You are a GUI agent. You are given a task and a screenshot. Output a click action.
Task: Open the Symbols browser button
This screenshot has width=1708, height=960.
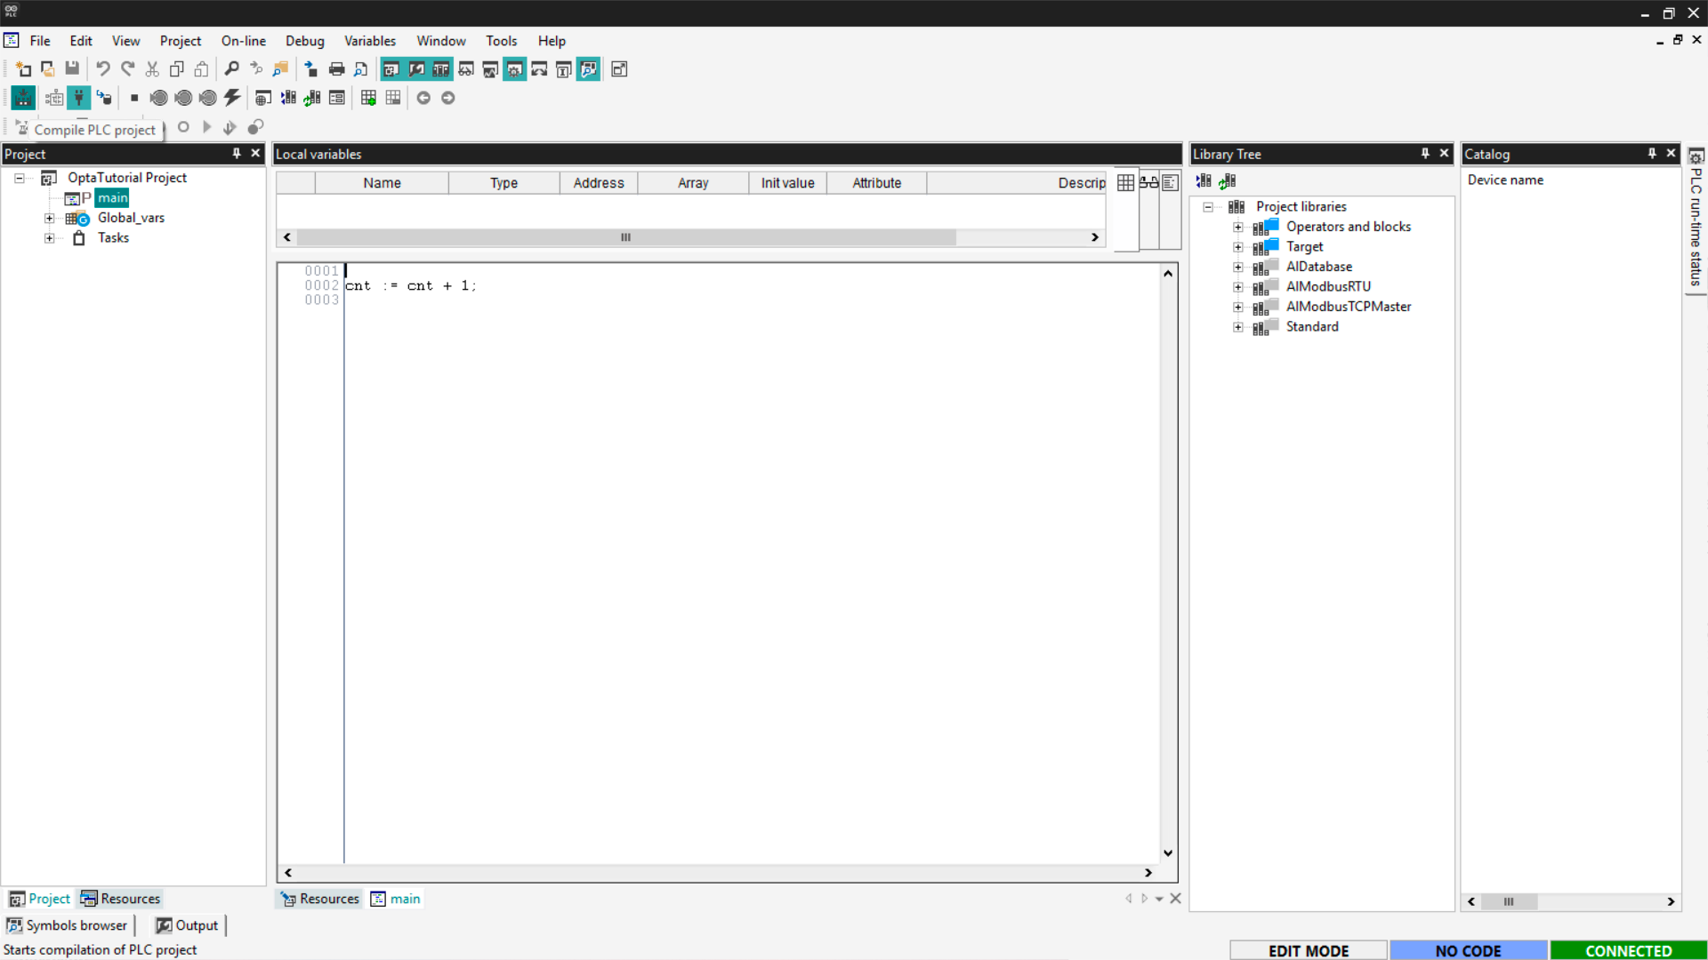68,925
